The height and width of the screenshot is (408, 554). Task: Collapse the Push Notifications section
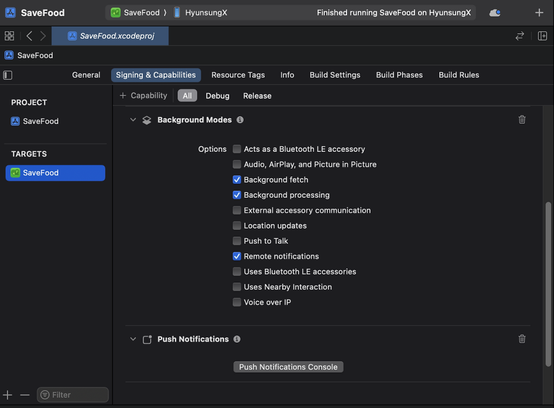coord(133,339)
